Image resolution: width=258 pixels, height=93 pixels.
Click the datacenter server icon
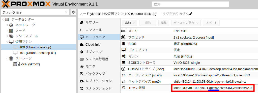click(7, 20)
